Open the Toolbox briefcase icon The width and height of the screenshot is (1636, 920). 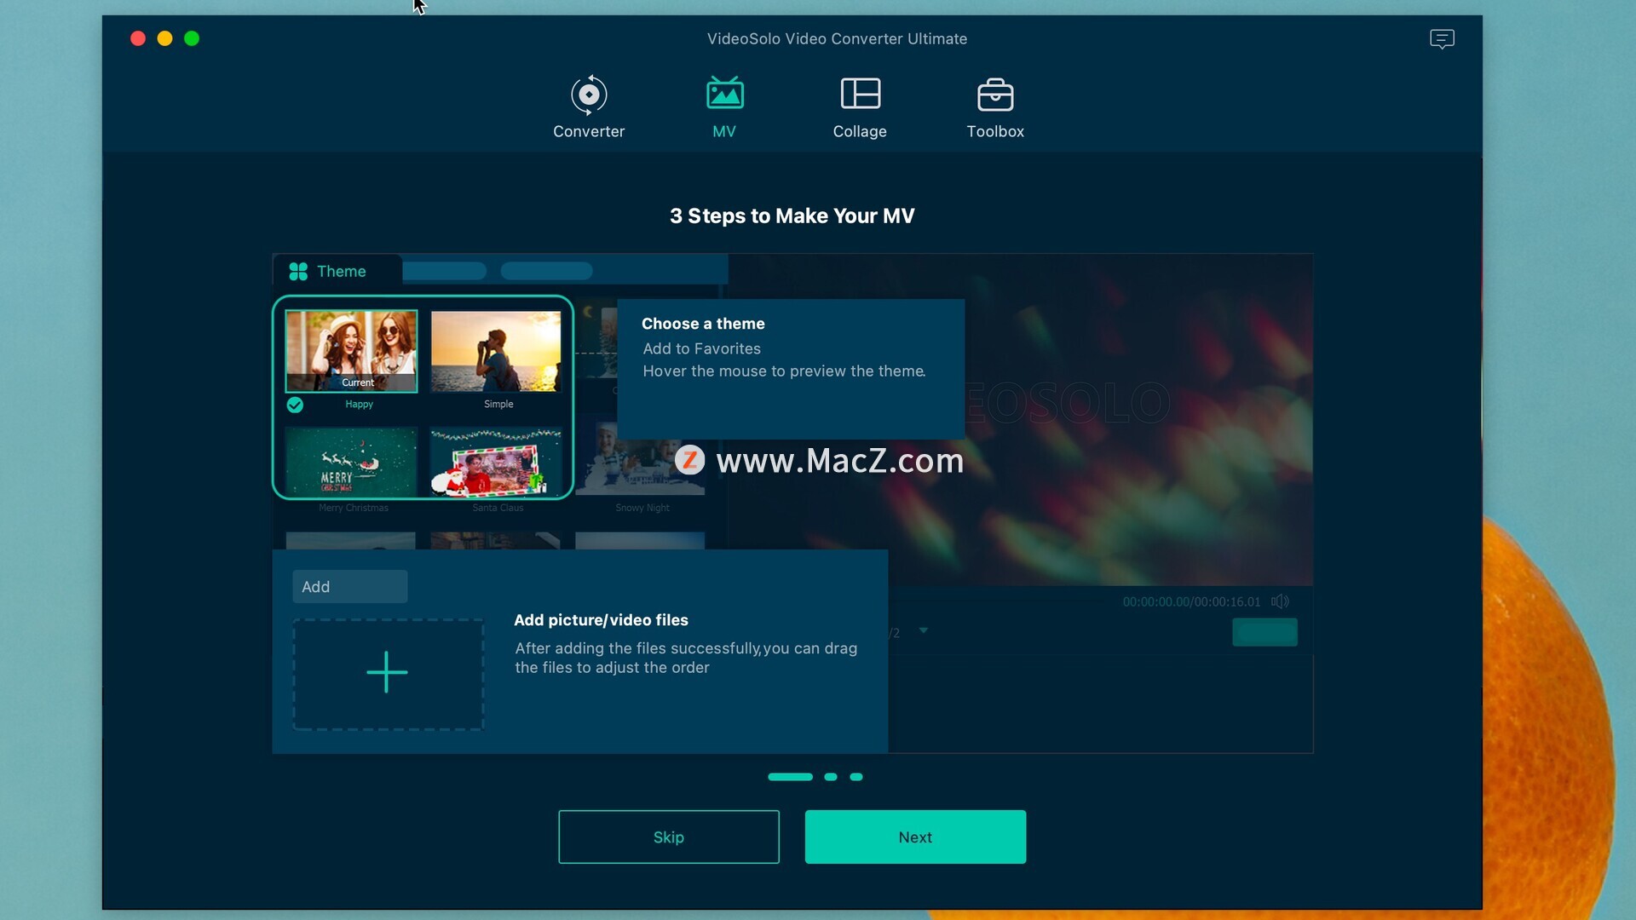coord(994,95)
